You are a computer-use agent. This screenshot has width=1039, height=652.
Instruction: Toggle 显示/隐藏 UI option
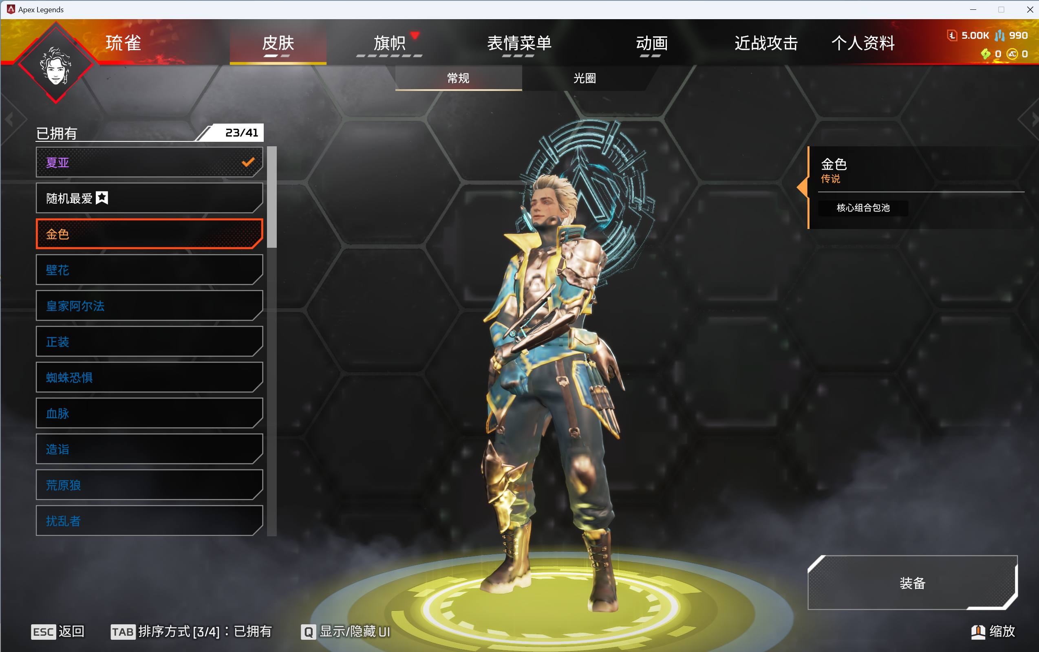tap(355, 632)
